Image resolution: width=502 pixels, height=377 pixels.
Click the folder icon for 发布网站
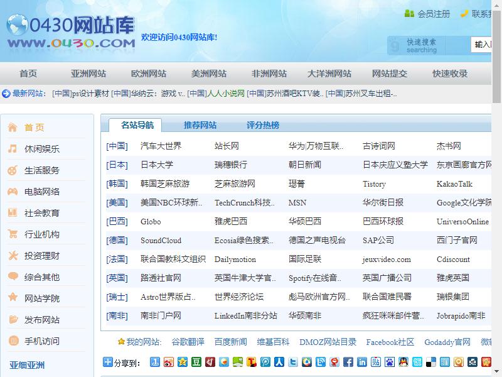point(13,319)
